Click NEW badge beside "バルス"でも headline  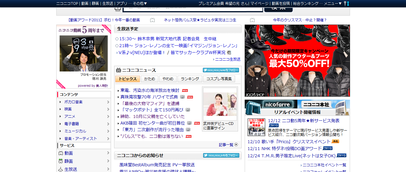pos(189,136)
